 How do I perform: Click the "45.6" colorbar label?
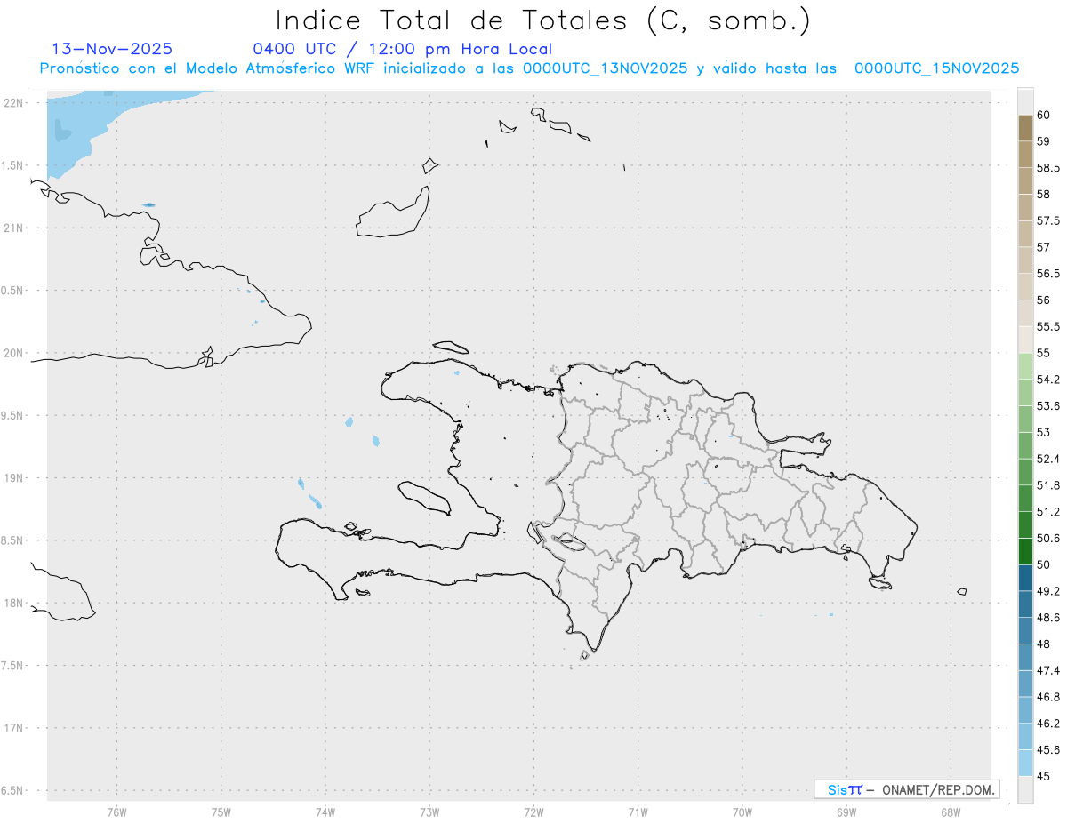(1047, 749)
